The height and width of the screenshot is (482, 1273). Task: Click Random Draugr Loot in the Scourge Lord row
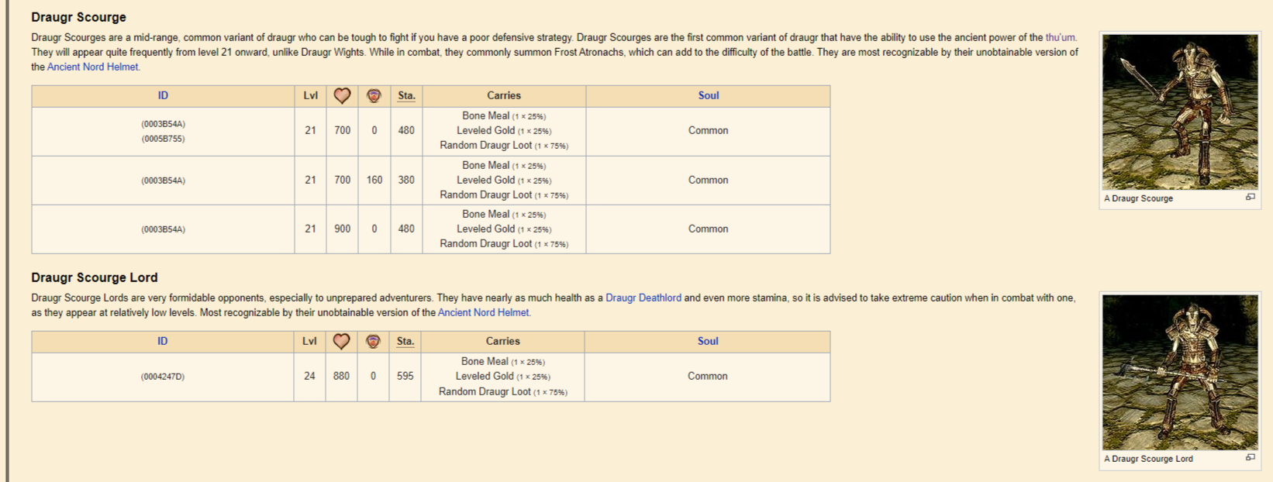485,391
